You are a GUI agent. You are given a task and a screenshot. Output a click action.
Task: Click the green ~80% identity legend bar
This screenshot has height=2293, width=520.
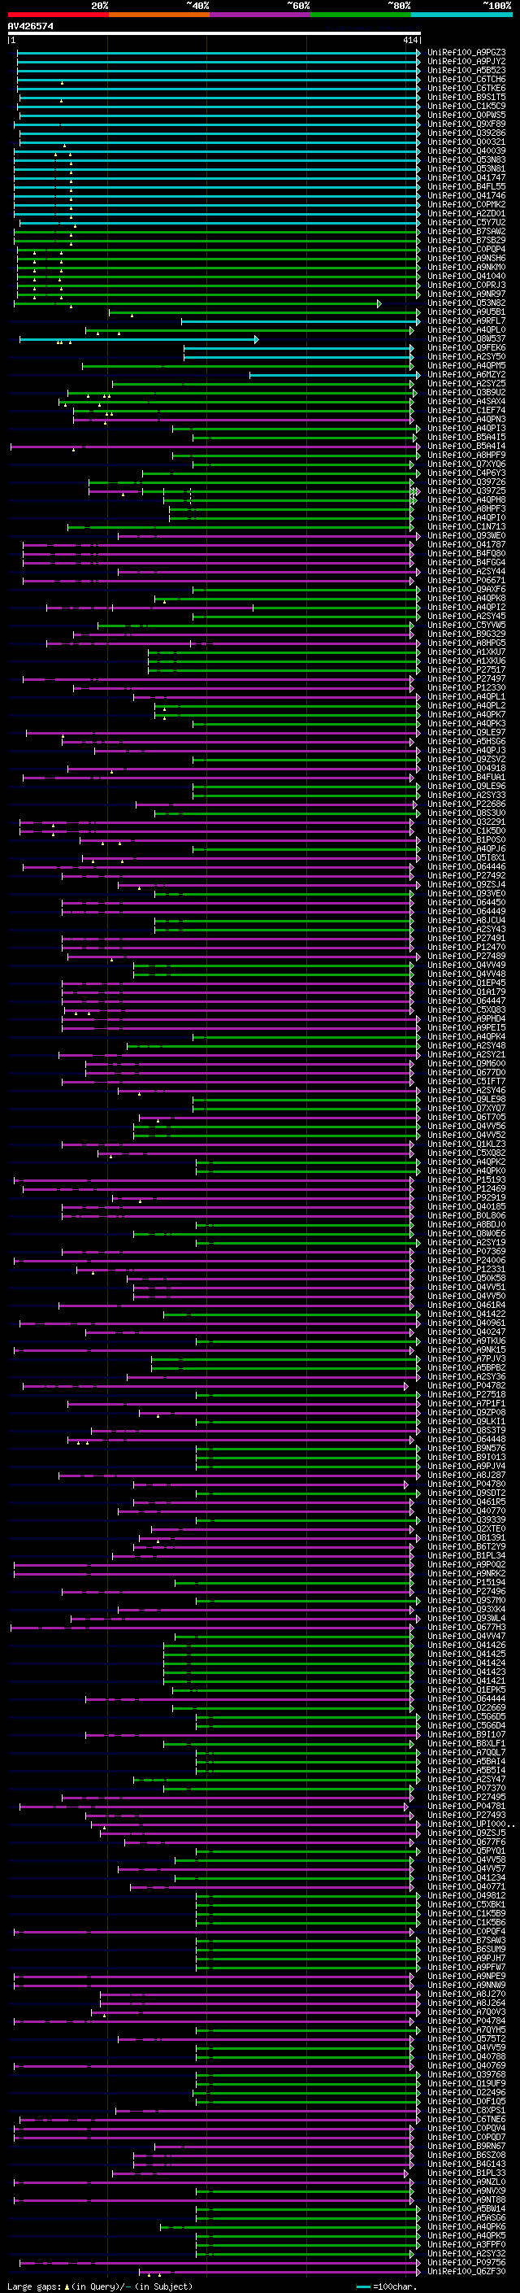coord(361,15)
